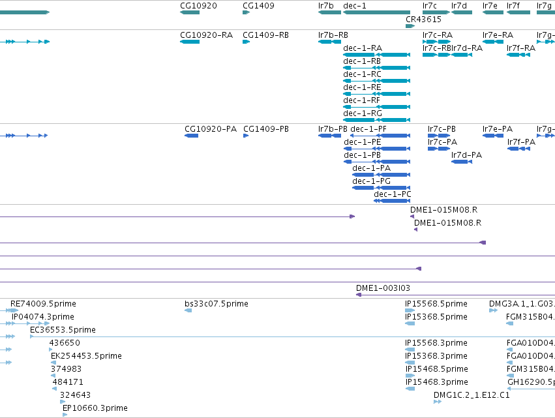Viewport: 555px width, 418px height.
Task: Click the Ir7f-PA protein label
Action: [521, 142]
